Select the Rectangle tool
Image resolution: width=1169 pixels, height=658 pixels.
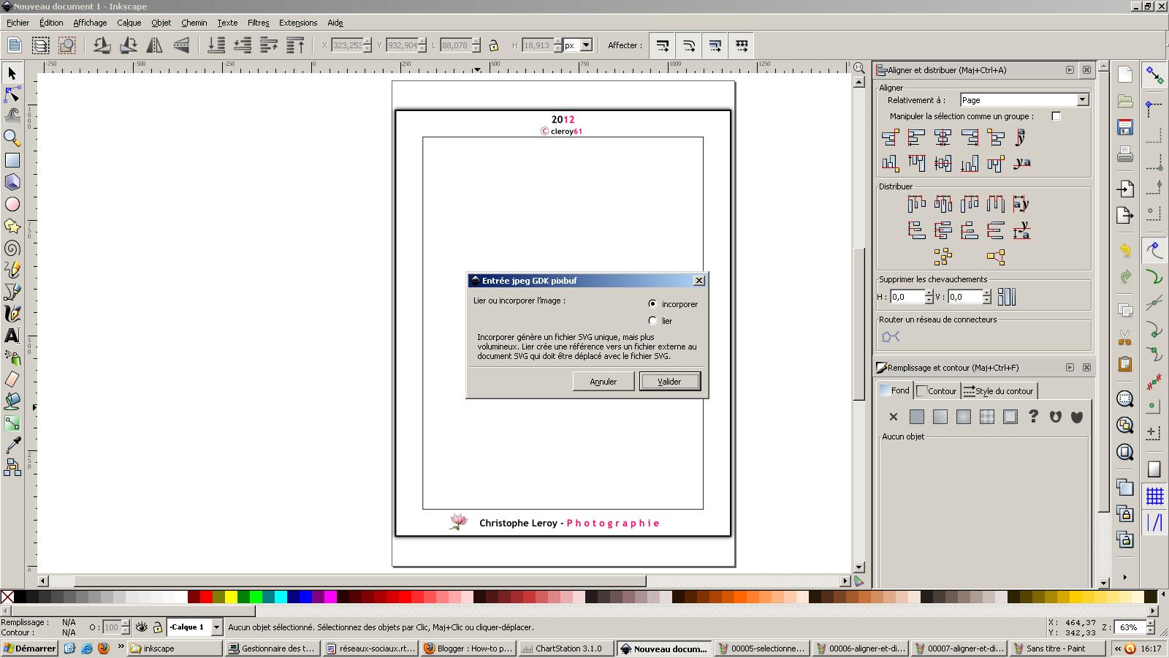(12, 160)
